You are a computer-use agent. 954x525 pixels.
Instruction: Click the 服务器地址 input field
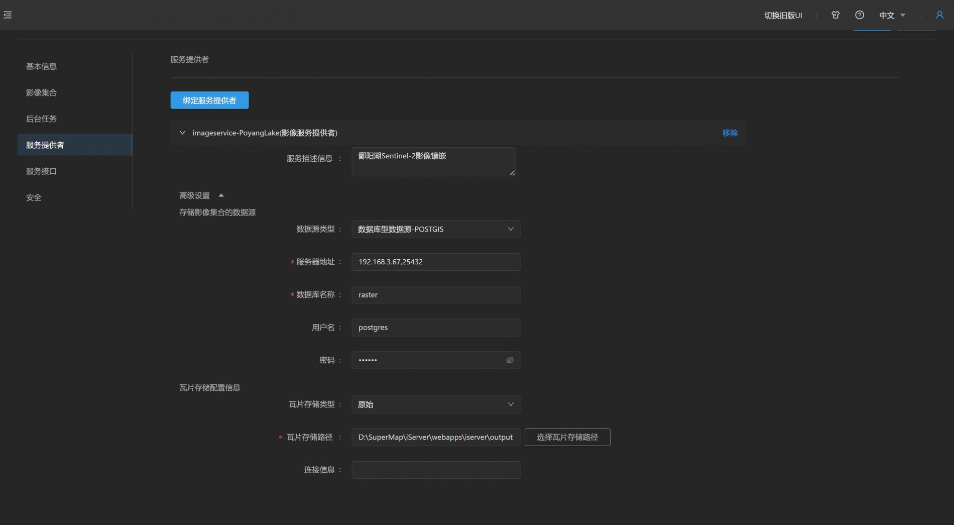pos(435,262)
